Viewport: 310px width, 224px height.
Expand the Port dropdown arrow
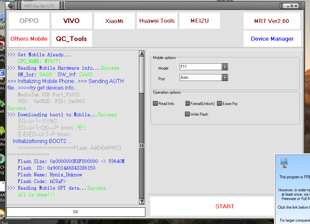[x=225, y=78]
